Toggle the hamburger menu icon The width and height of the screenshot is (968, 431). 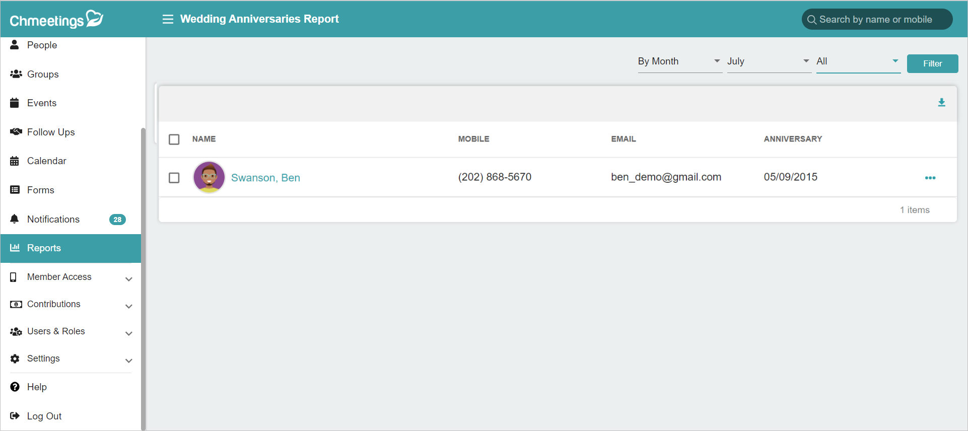click(168, 19)
